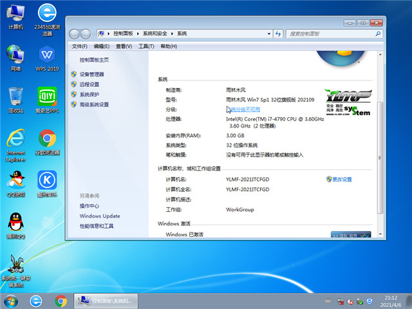Open the 查看(V) menu

click(x=124, y=46)
